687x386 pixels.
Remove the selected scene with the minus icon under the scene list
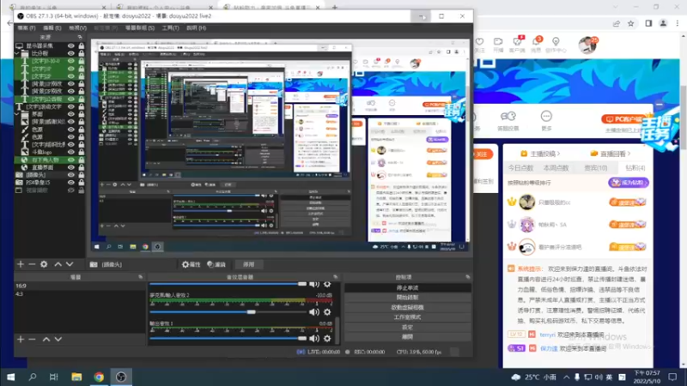(32, 339)
